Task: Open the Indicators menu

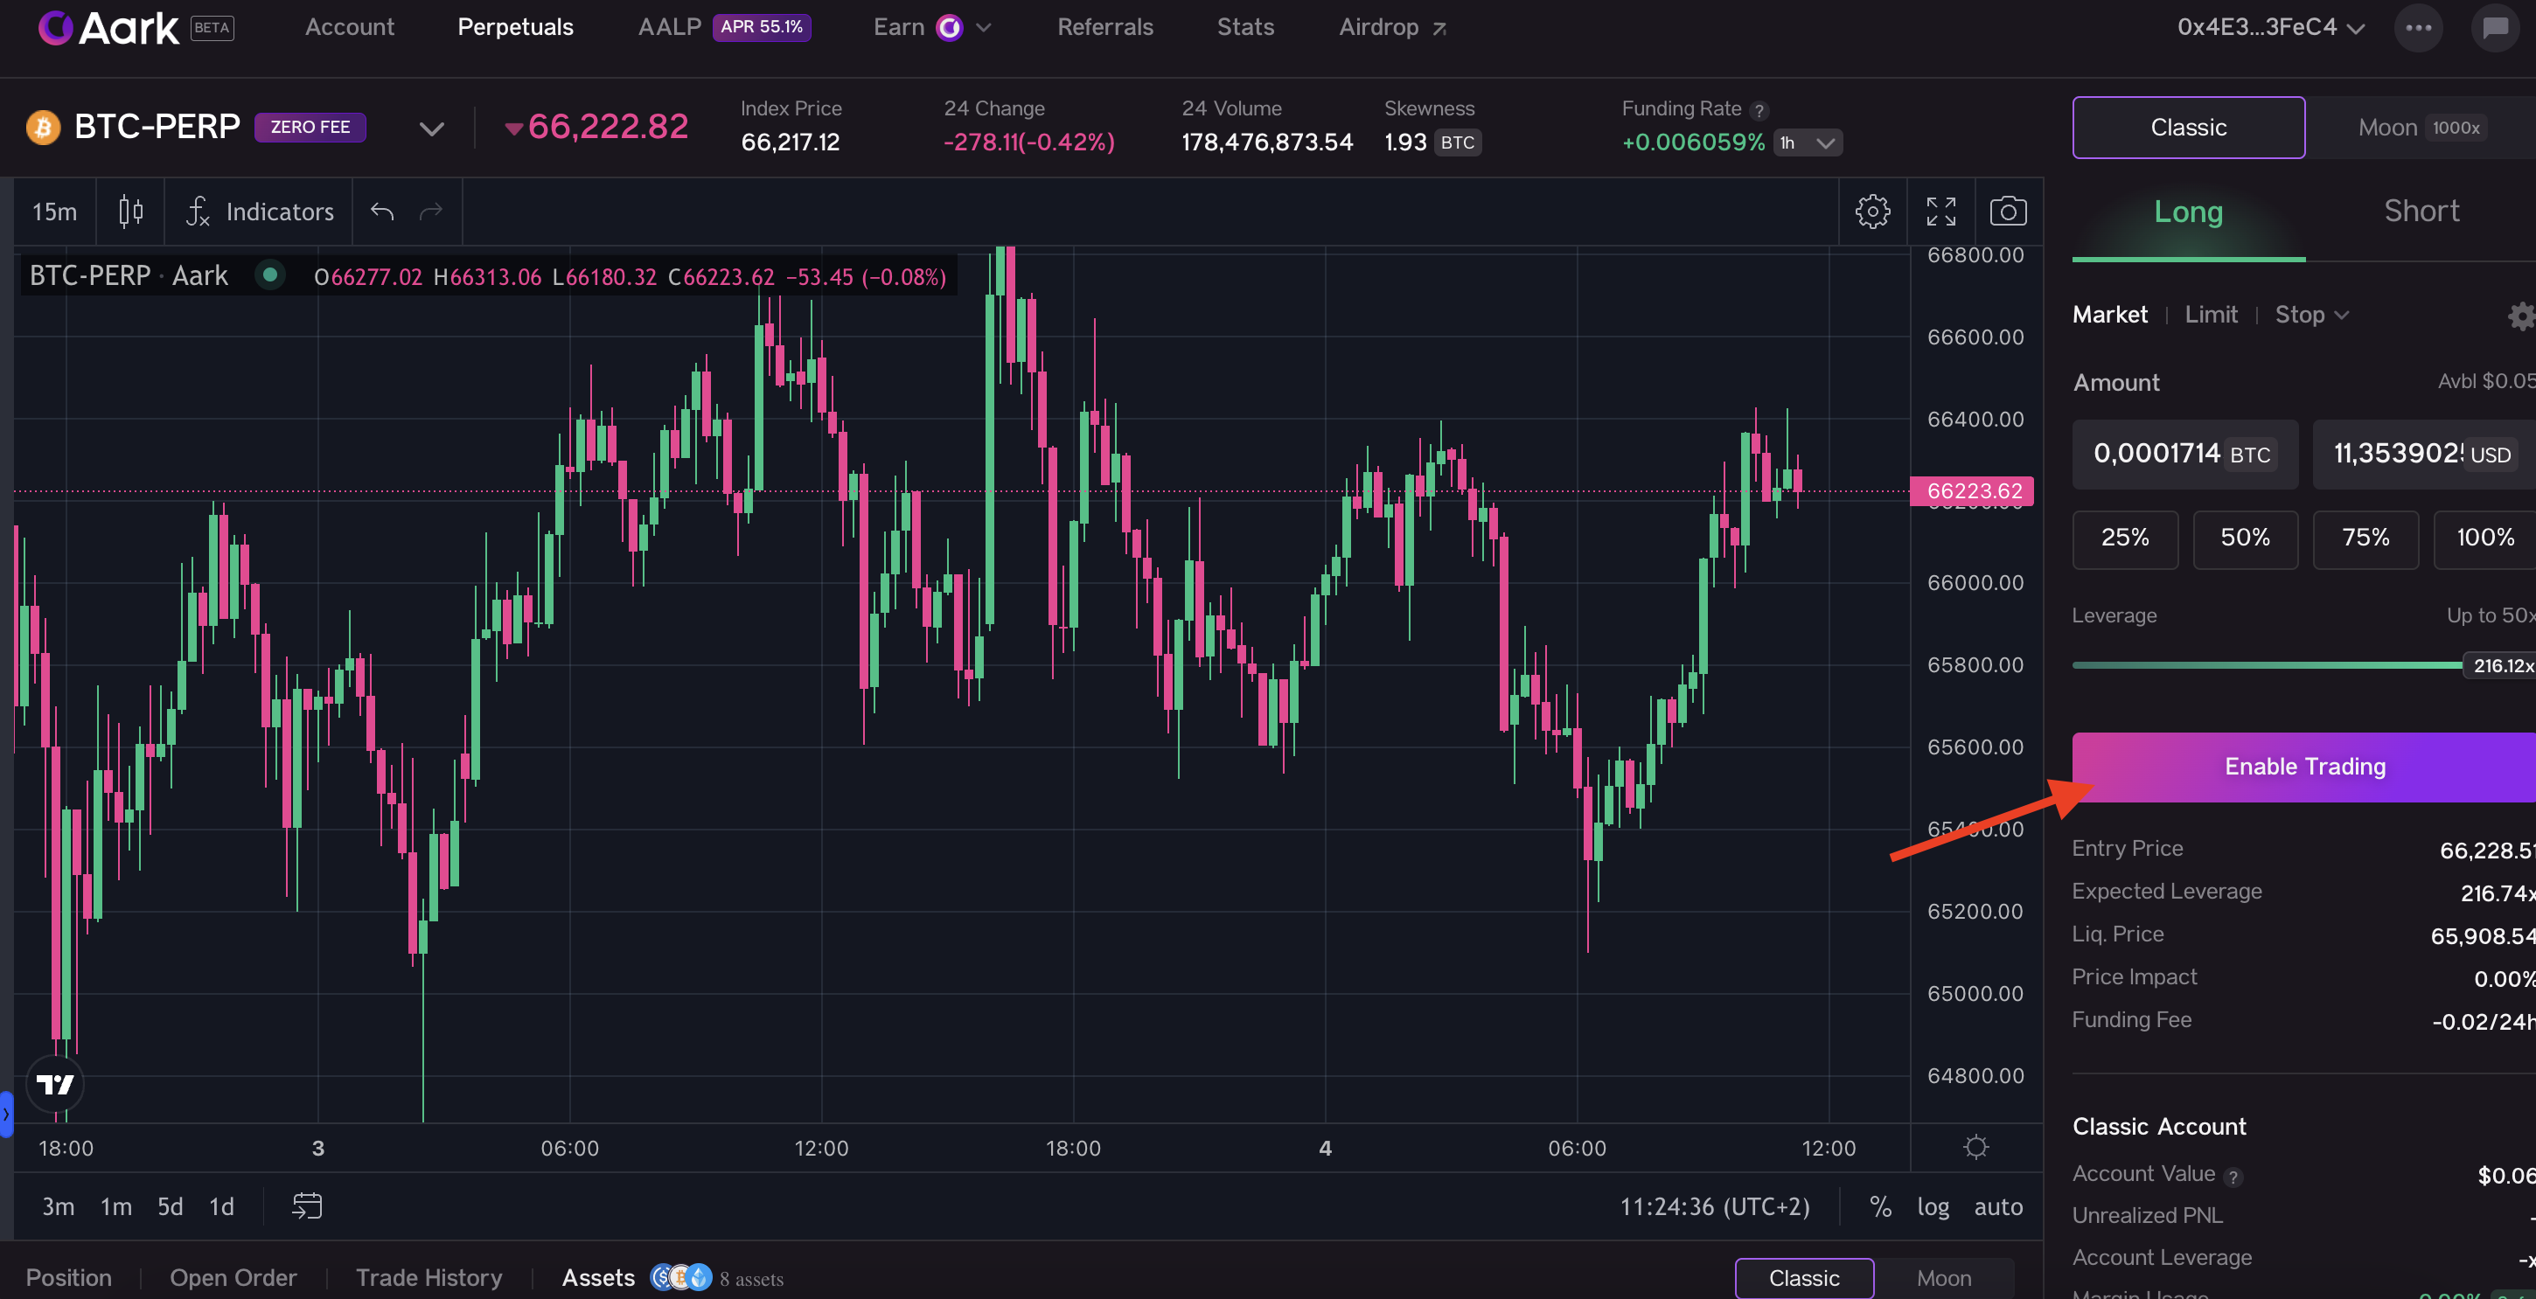Action: click(260, 212)
